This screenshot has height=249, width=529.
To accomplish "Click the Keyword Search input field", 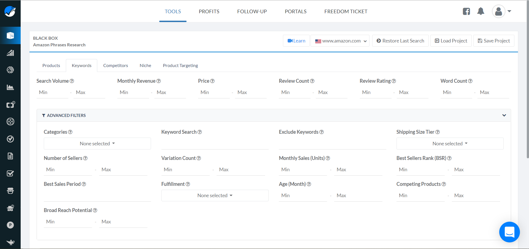I will coord(215,144).
